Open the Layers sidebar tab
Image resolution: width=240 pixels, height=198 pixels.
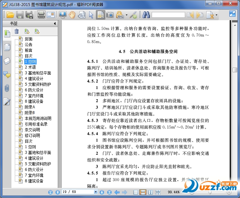7,61
